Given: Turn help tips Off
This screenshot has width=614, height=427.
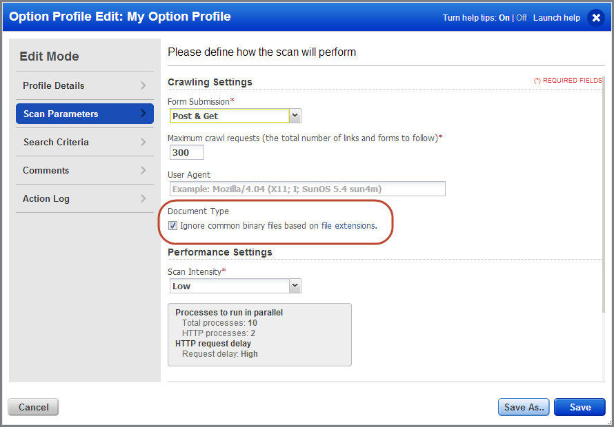Looking at the screenshot, I should click(521, 18).
